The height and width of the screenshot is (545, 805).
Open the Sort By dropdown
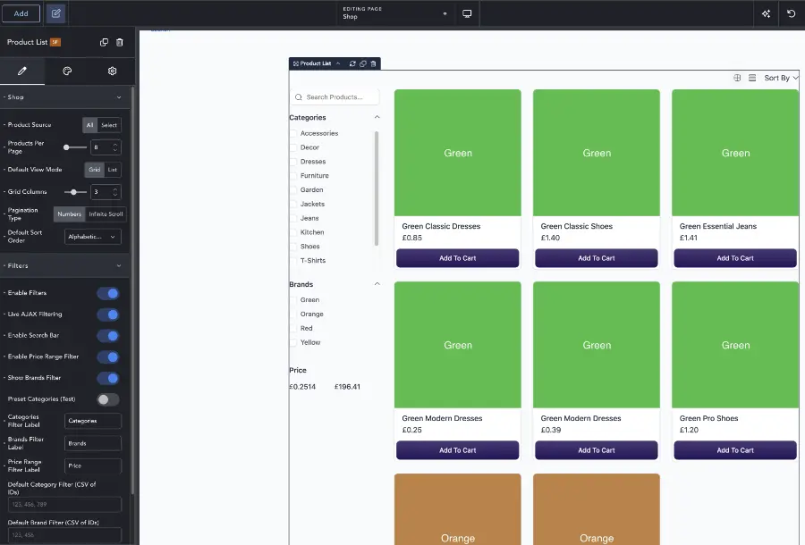781,78
